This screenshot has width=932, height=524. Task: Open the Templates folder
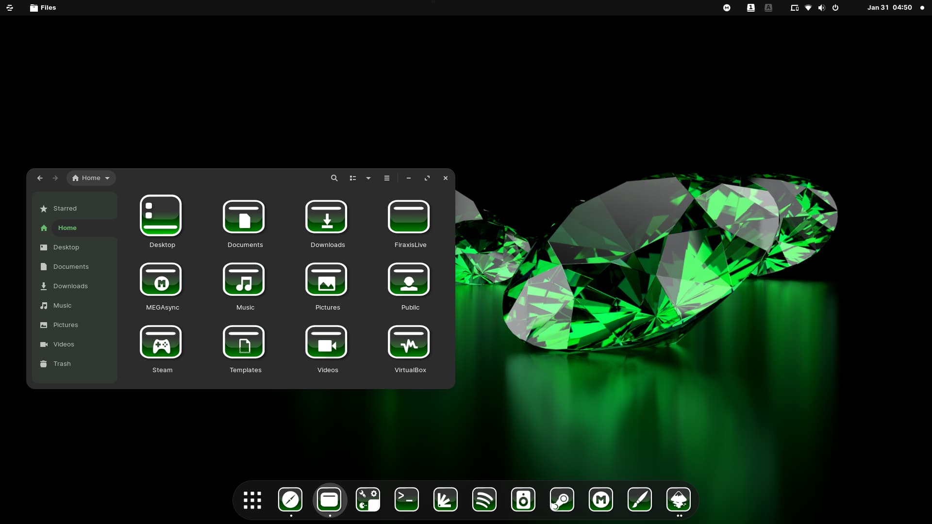tap(244, 342)
